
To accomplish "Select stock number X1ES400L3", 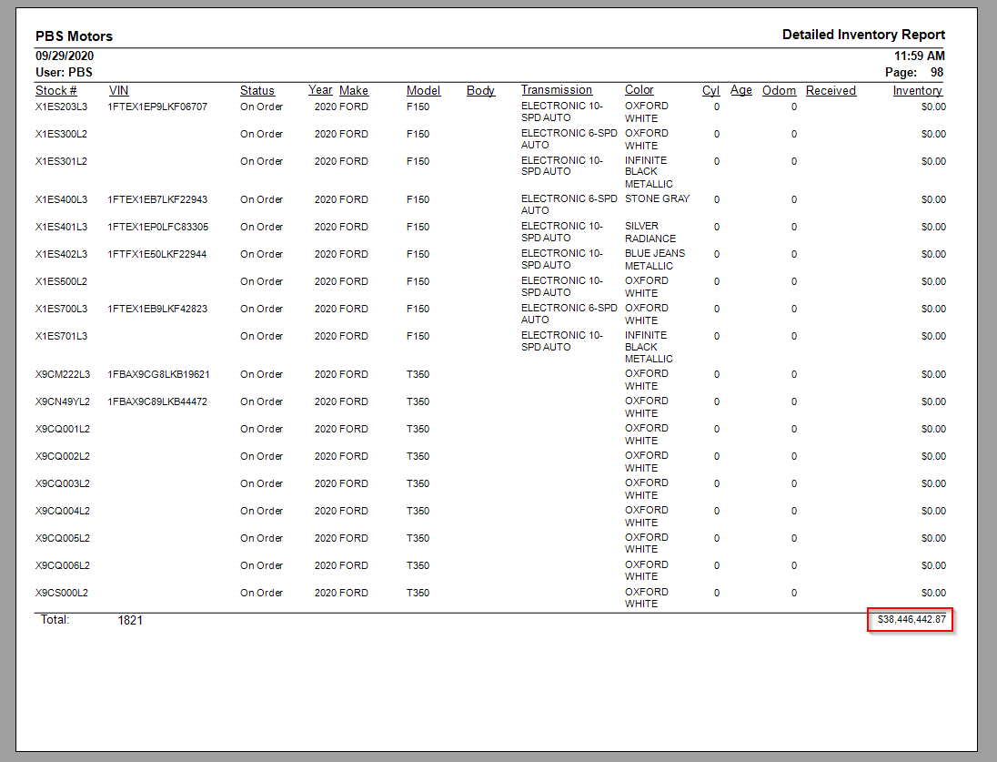I will 61,200.
